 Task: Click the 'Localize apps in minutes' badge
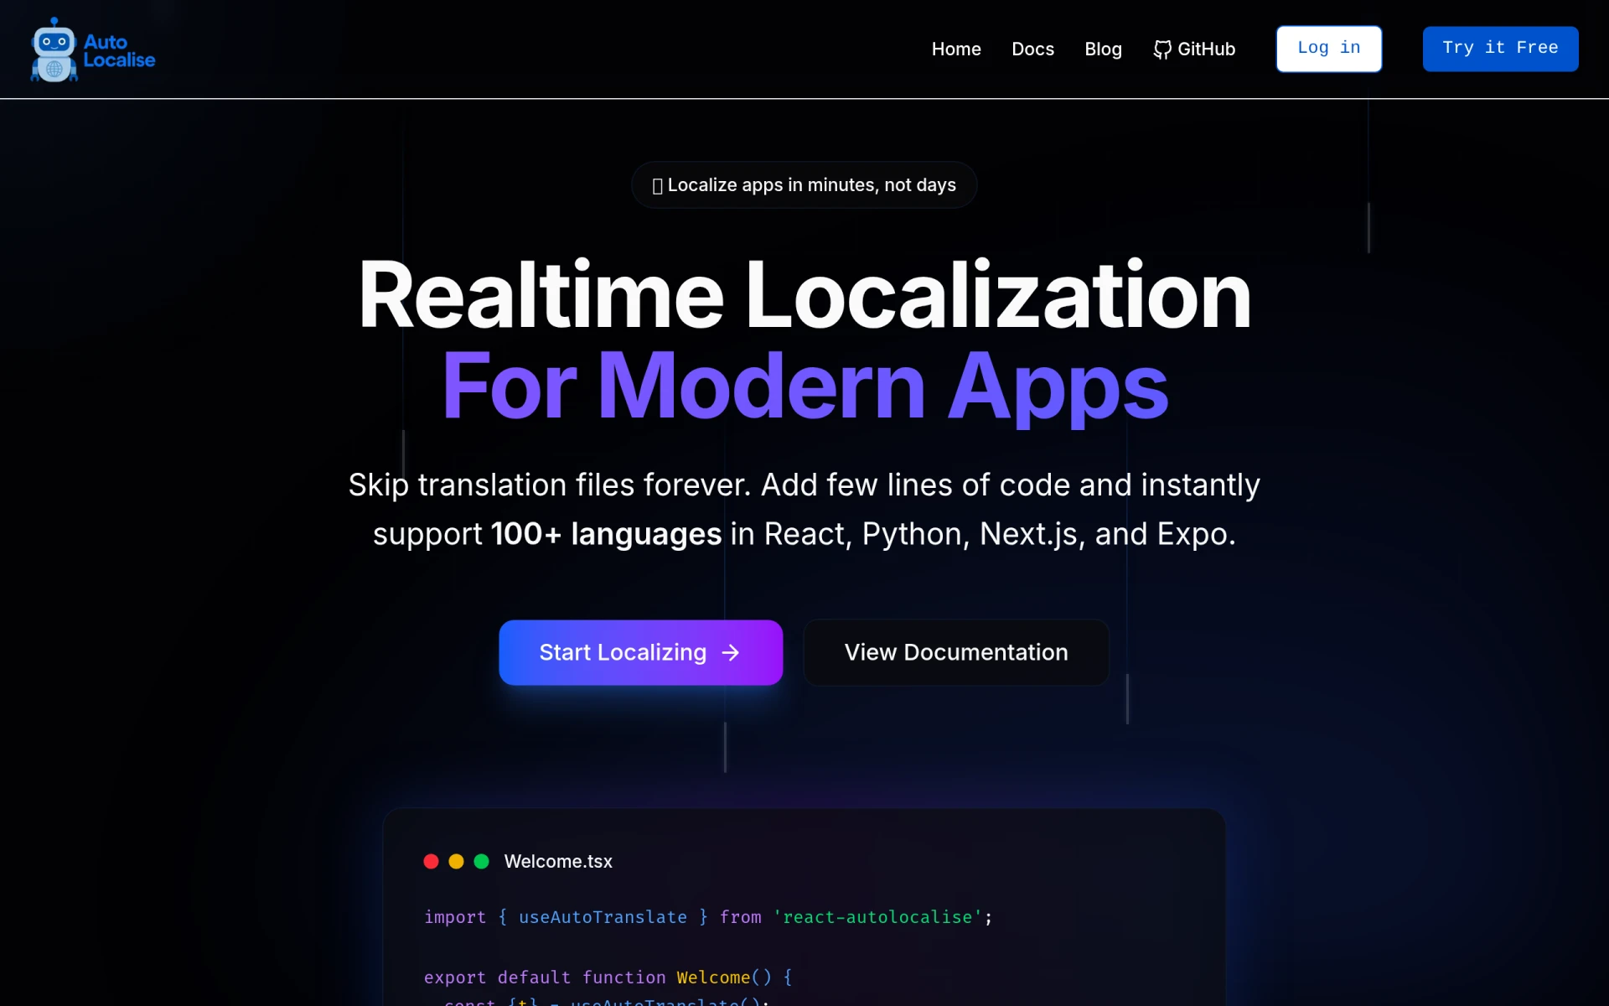point(804,184)
